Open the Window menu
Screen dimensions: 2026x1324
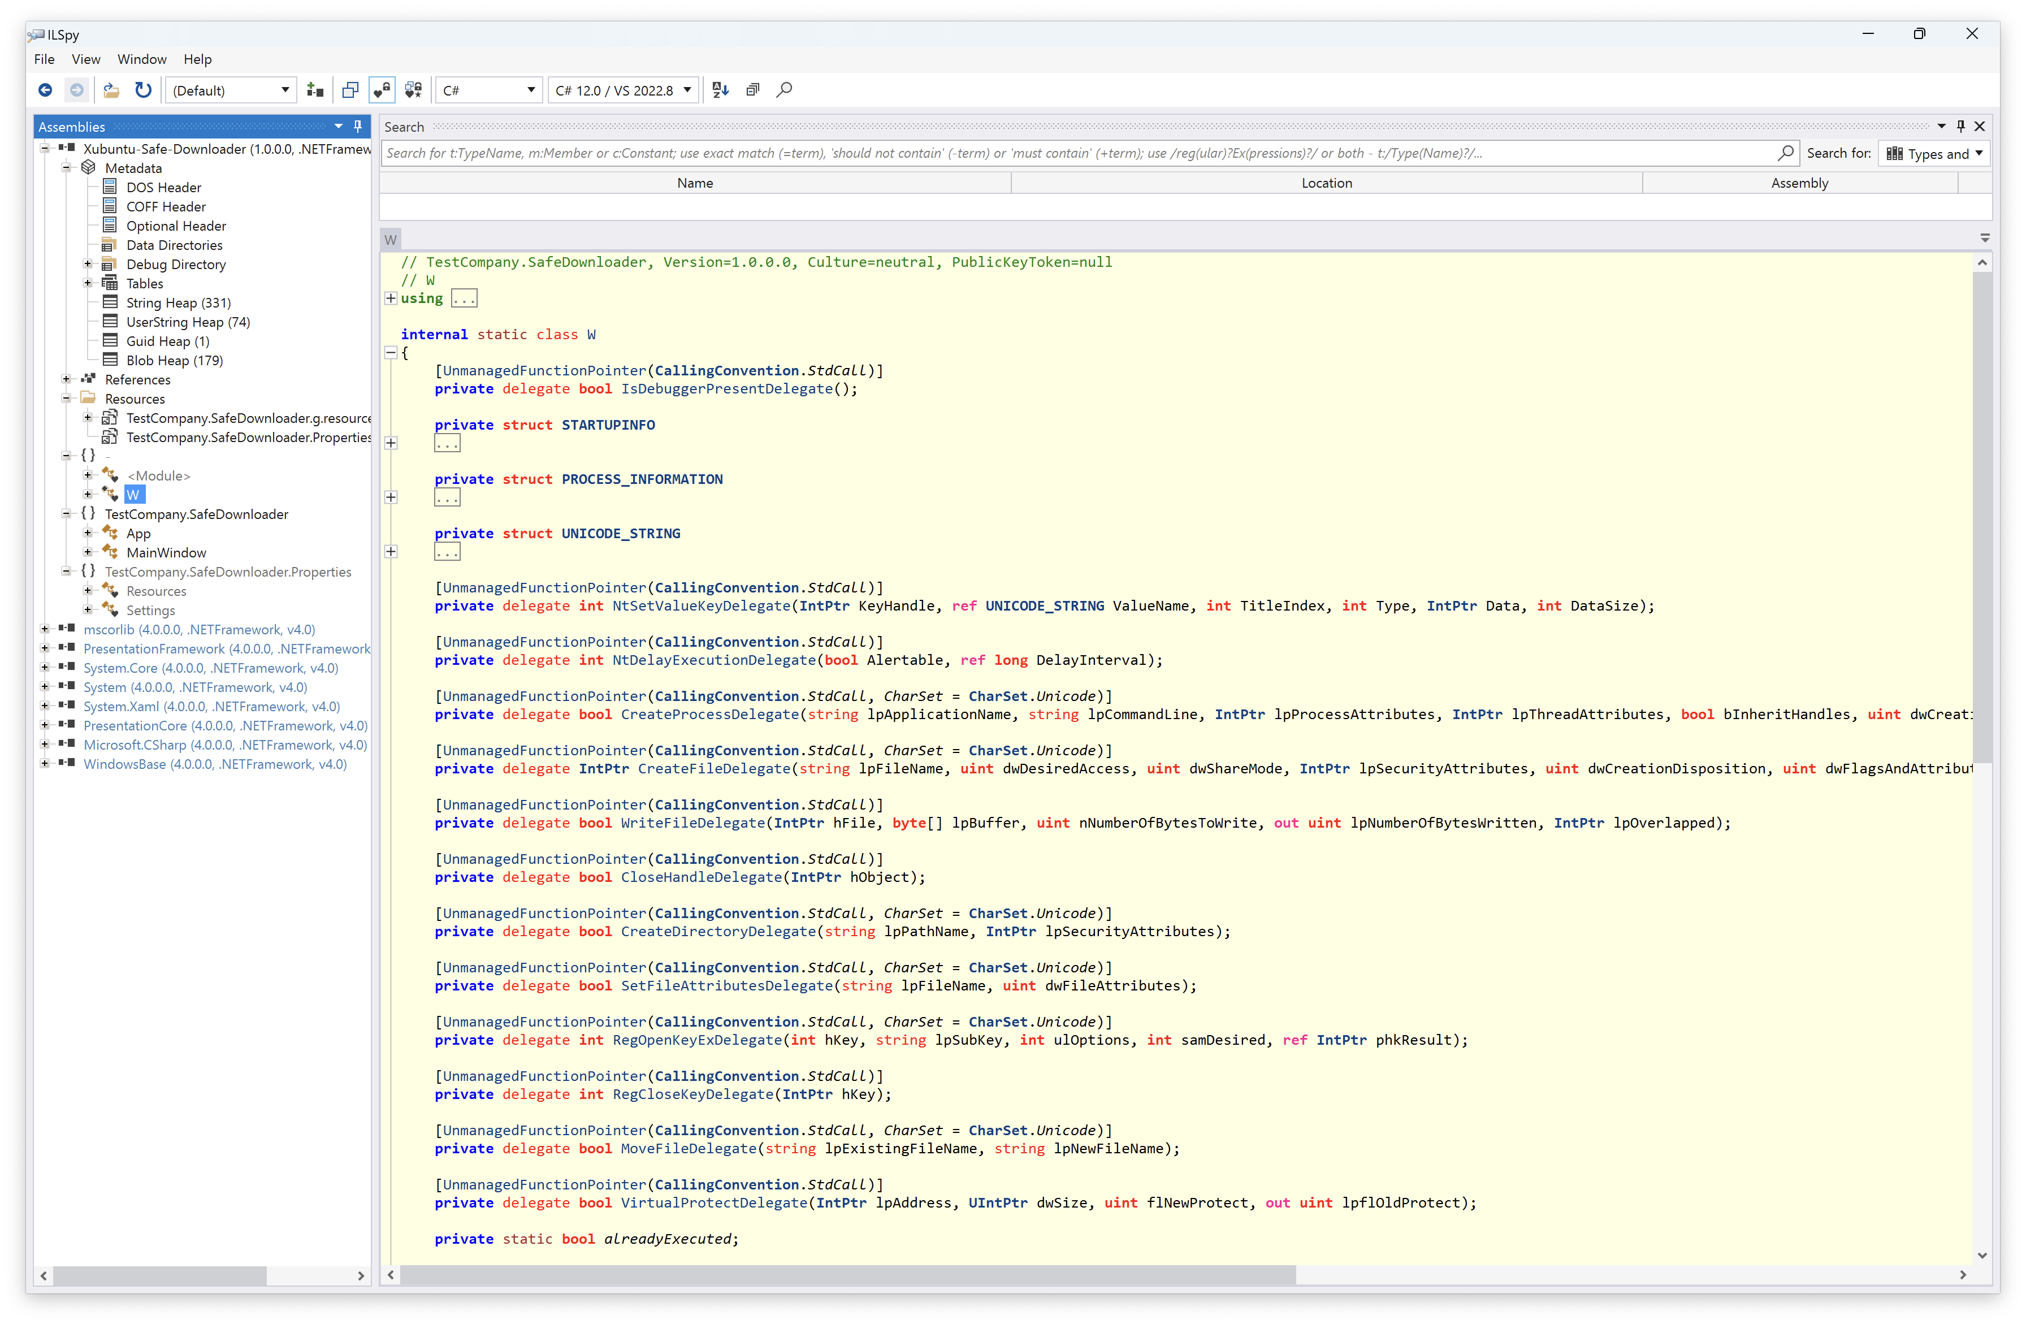coord(141,59)
